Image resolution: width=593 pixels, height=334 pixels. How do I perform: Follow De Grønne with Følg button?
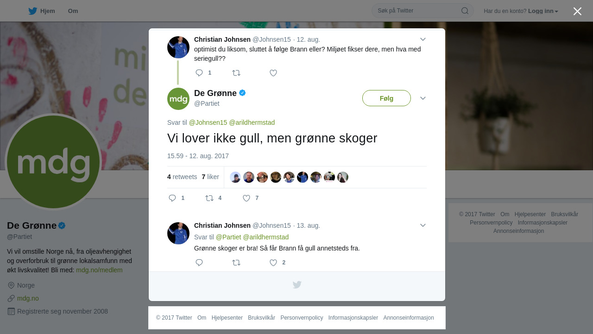pyautogui.click(x=386, y=98)
